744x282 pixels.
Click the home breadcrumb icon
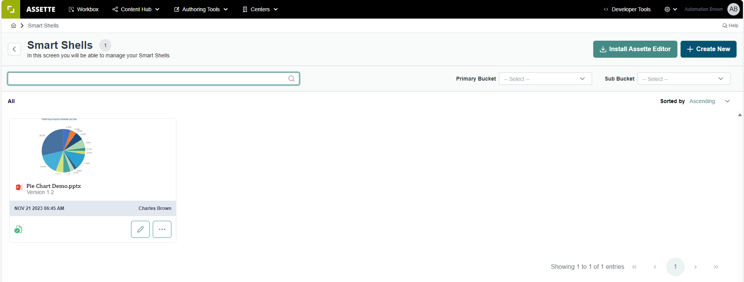pyautogui.click(x=14, y=26)
